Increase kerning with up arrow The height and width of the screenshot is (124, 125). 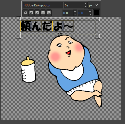pos(90,11)
